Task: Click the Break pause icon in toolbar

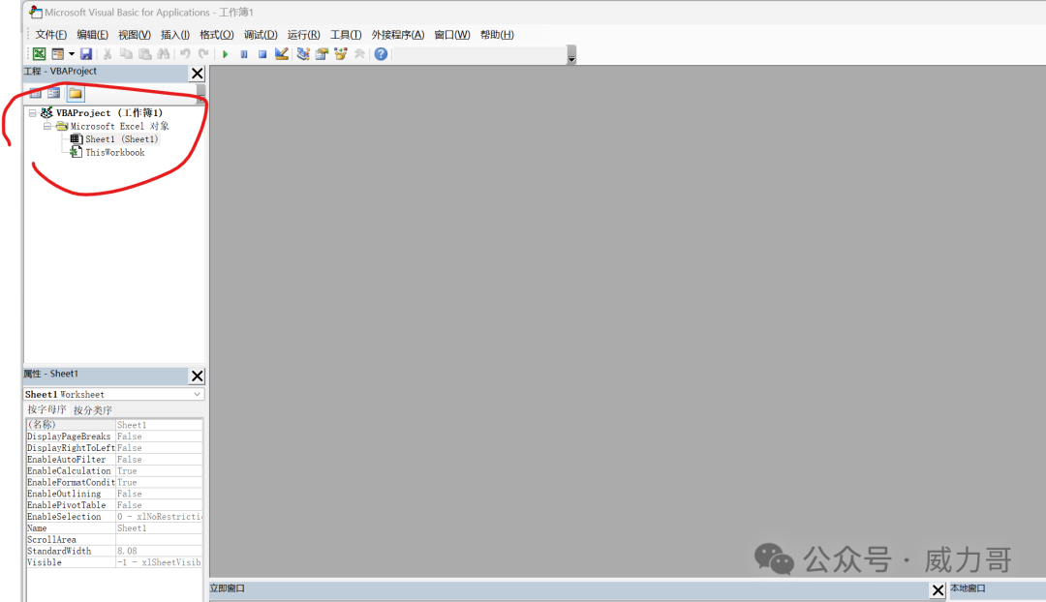Action: [244, 54]
